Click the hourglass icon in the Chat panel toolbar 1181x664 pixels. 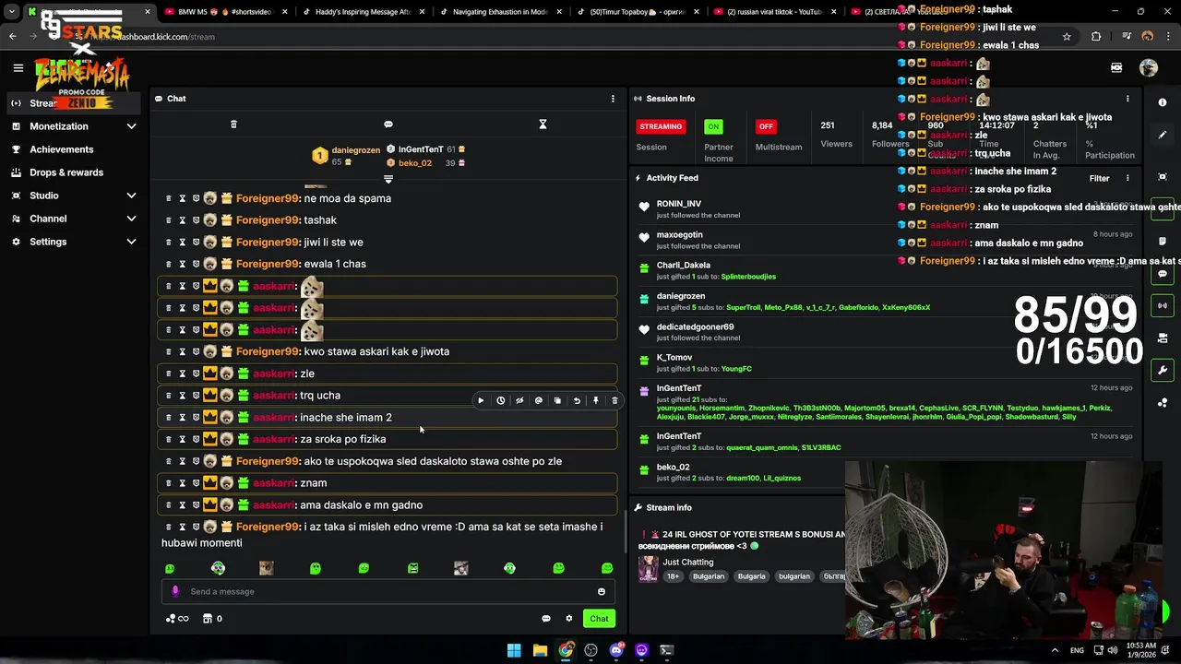coord(543,125)
